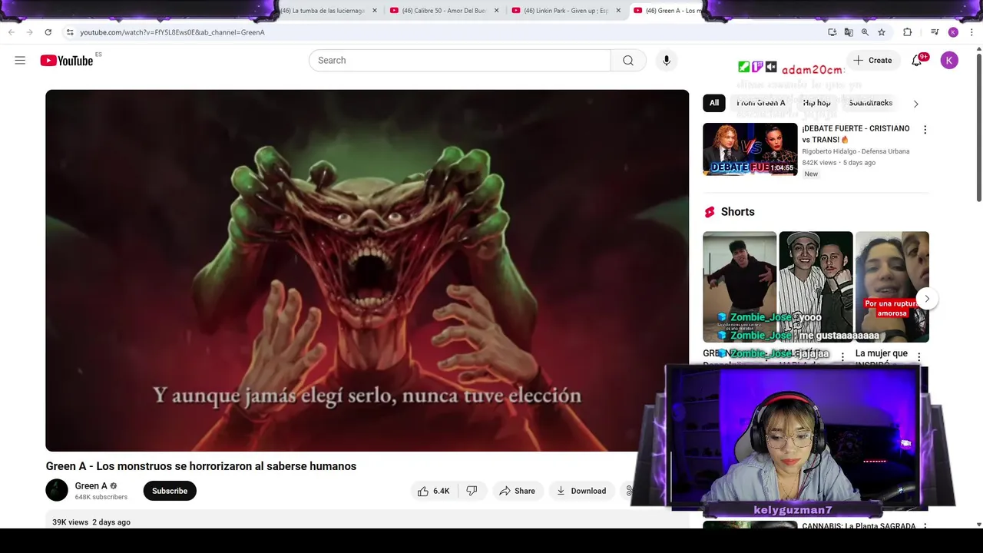This screenshot has height=553, width=983.
Task: Select the All filter chip
Action: [x=714, y=103]
